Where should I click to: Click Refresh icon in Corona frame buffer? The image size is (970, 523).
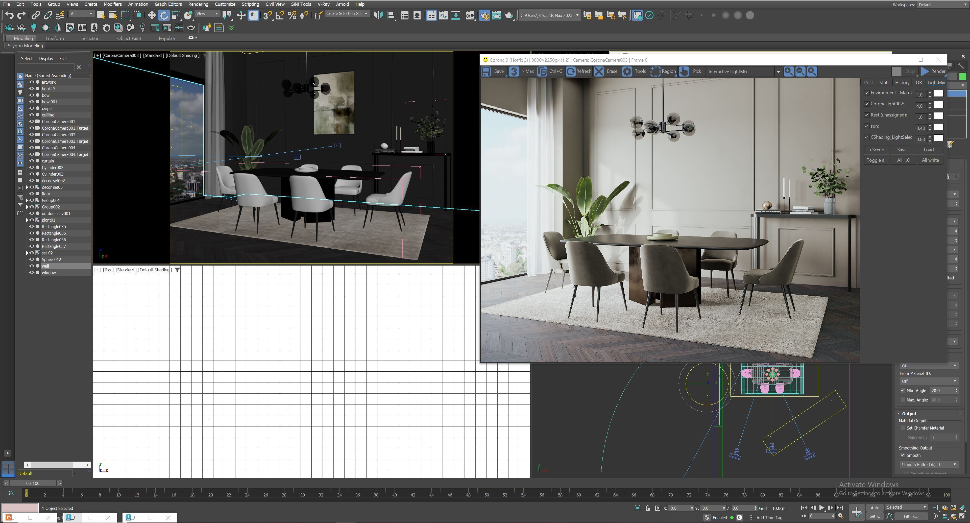570,72
